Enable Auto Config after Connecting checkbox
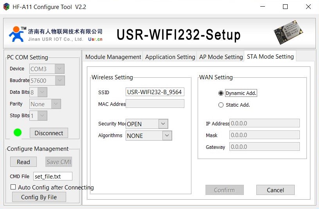 pyautogui.click(x=13, y=187)
